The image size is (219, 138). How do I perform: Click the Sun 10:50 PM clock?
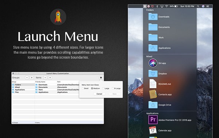tap(187, 6)
